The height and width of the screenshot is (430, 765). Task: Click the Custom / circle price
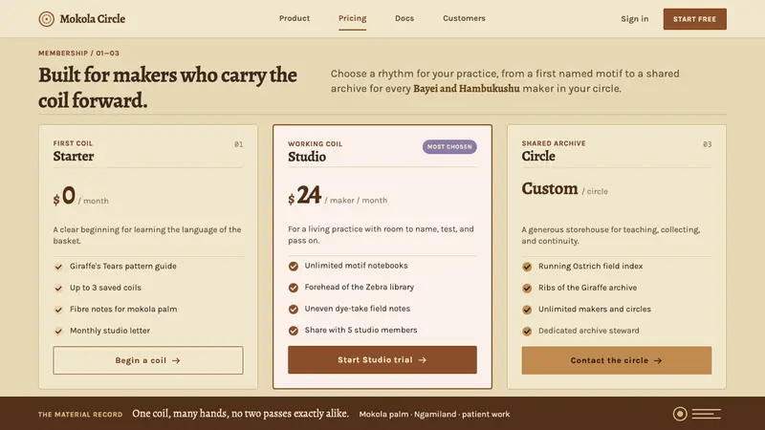pyautogui.click(x=564, y=188)
